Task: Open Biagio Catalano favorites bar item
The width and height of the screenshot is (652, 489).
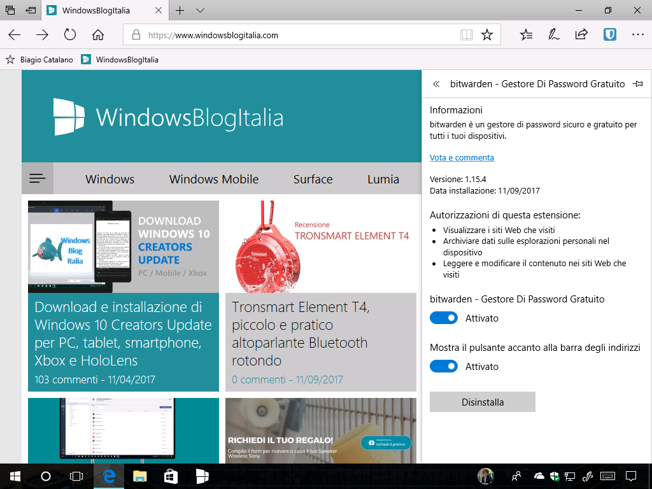Action: pyautogui.click(x=39, y=60)
